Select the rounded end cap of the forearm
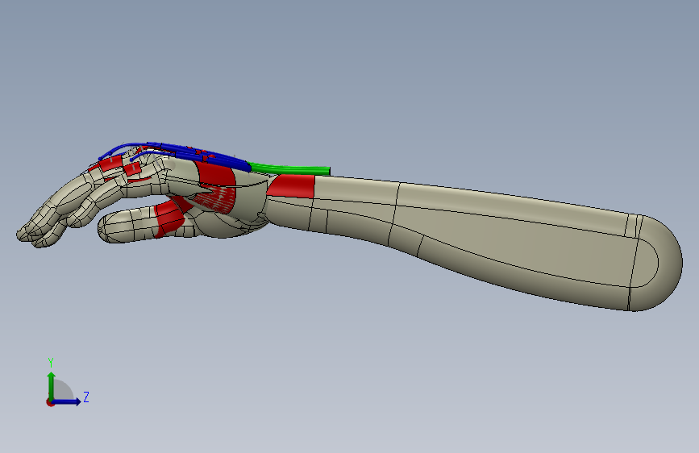Screen dimensions: 699x453 (658, 263)
